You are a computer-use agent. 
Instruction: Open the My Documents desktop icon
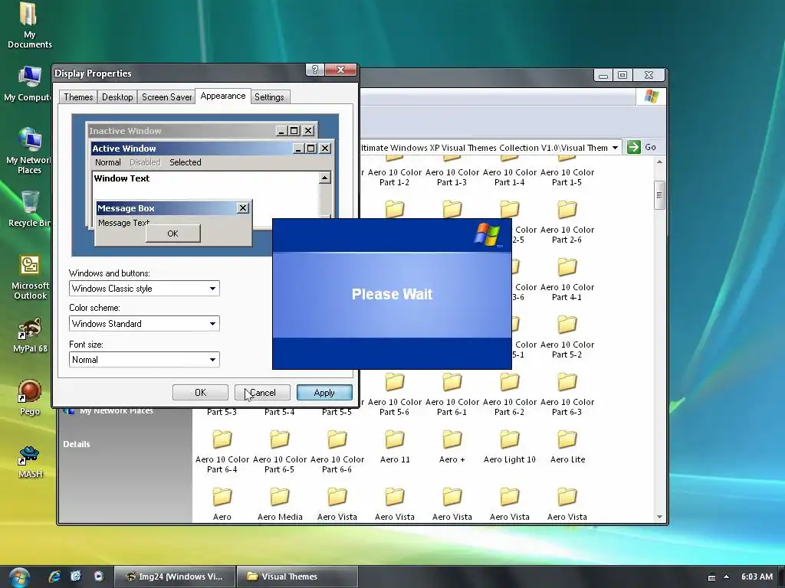pos(30,25)
